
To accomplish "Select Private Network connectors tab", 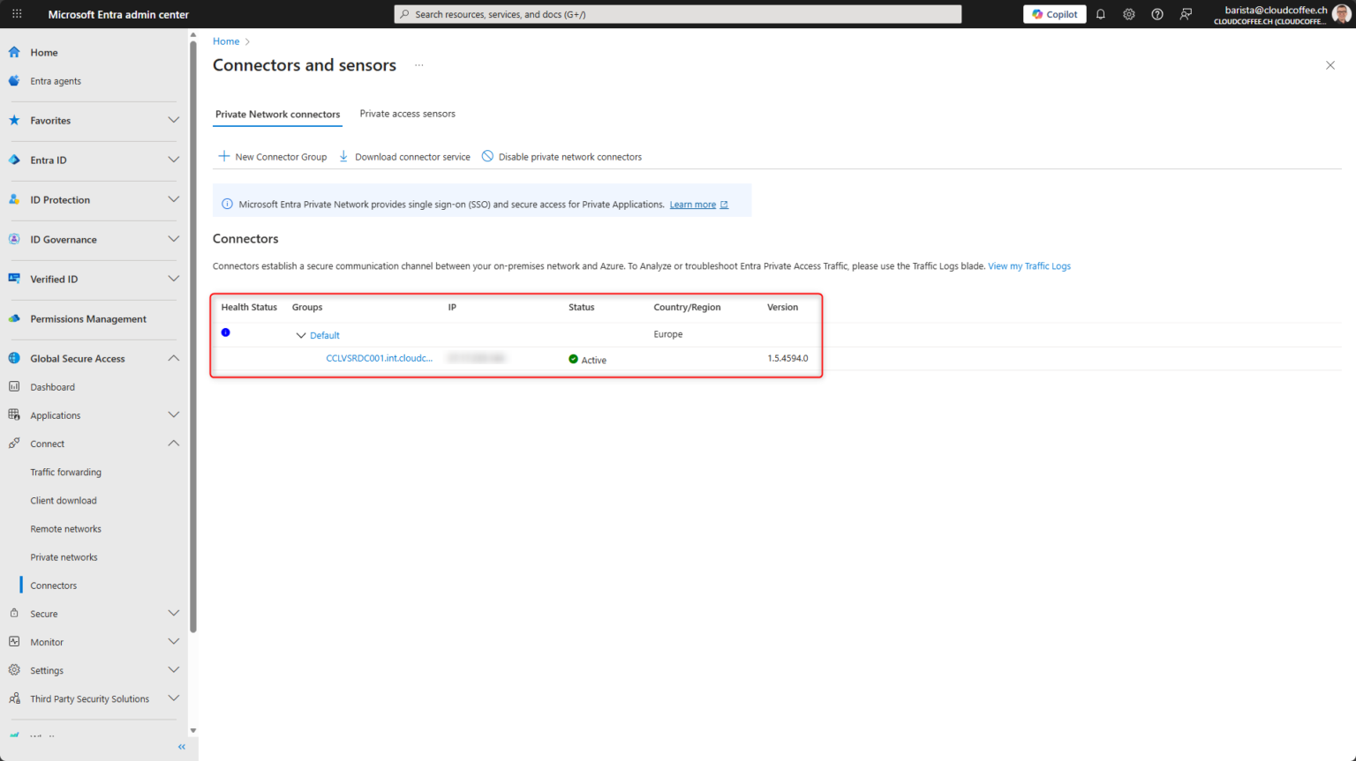I will (x=277, y=114).
